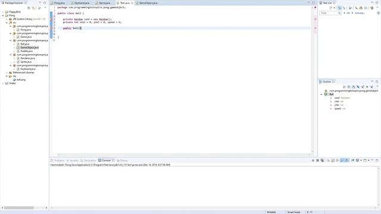Click error marker on line 8 ruler

point(51,28)
